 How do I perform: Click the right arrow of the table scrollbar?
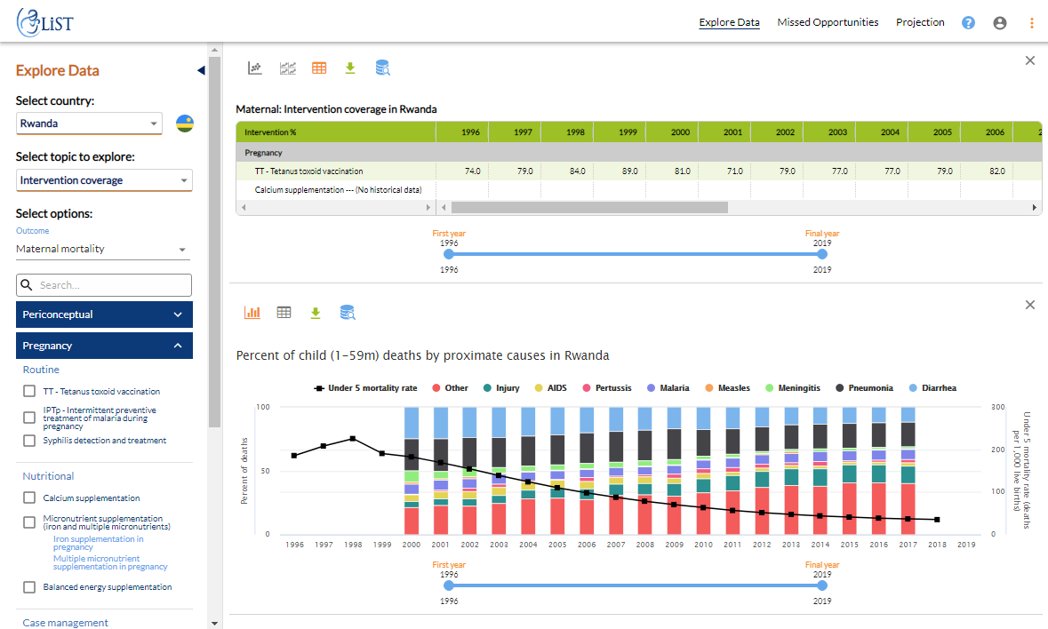click(1035, 208)
